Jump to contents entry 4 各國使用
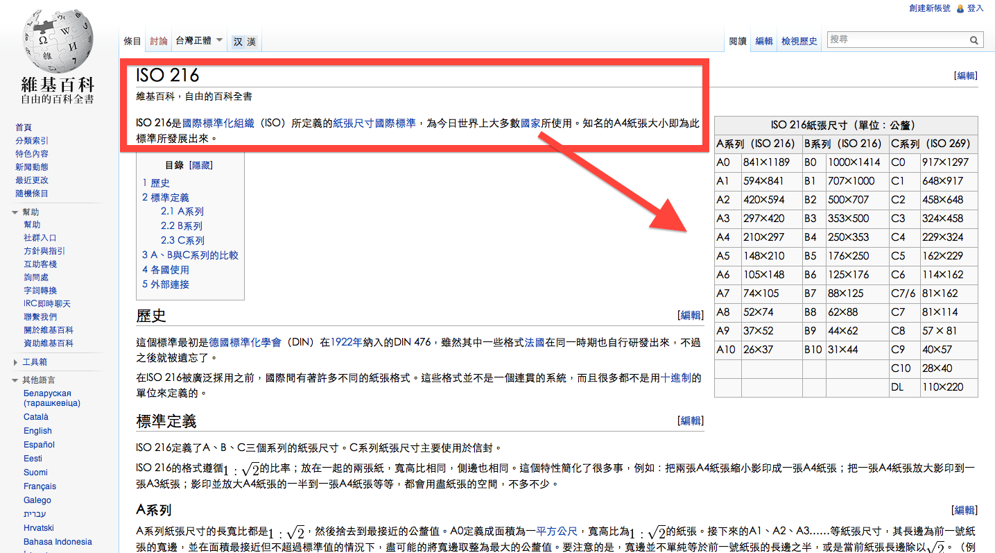Image resolution: width=995 pixels, height=553 pixels. 166,270
